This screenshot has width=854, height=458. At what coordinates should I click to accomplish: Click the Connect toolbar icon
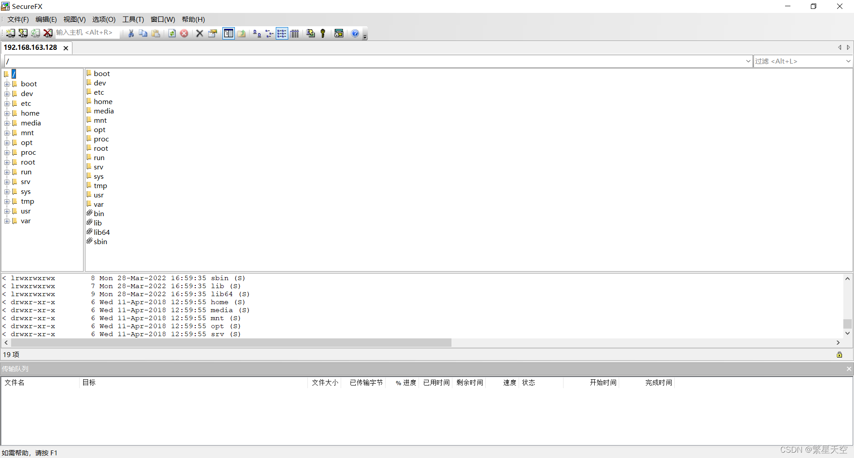[x=10, y=33]
